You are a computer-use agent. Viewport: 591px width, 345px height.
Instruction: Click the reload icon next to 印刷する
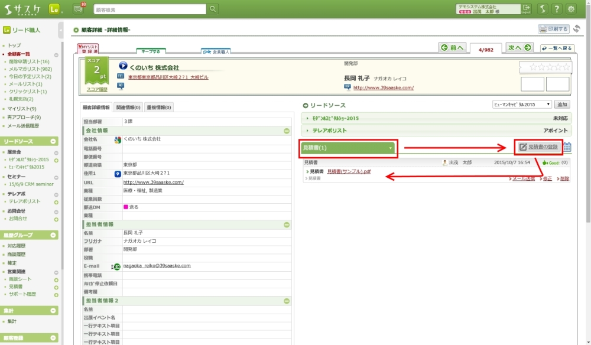[x=577, y=29]
